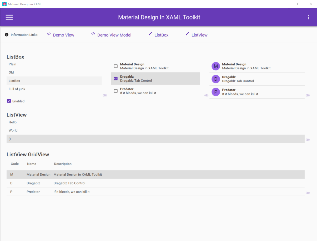Viewport: 317px width, 241px height.
Task: Open the ListBox documentation link
Action: pos(162,35)
